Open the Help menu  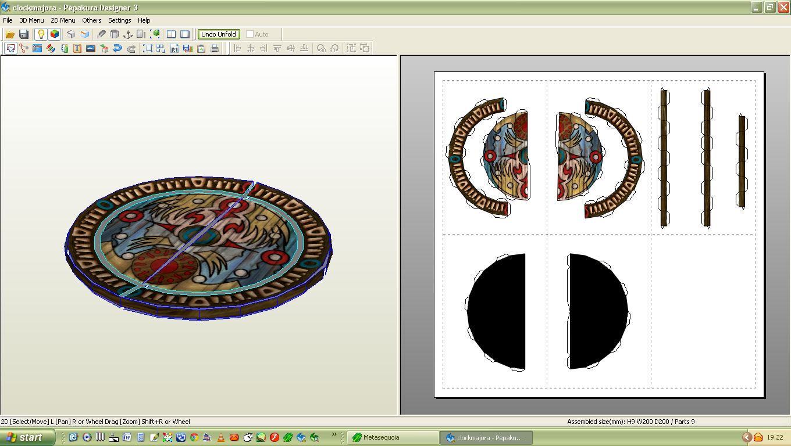click(x=144, y=20)
